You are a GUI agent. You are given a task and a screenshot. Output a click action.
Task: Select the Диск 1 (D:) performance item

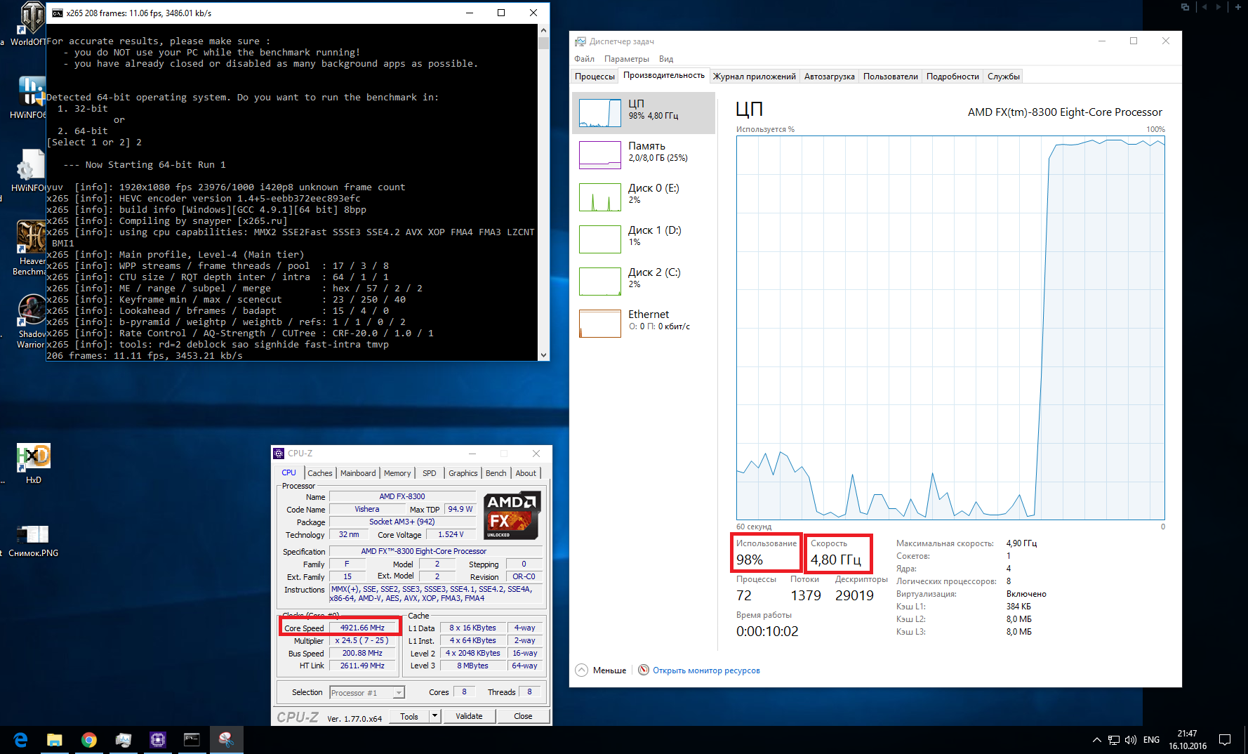tap(644, 239)
